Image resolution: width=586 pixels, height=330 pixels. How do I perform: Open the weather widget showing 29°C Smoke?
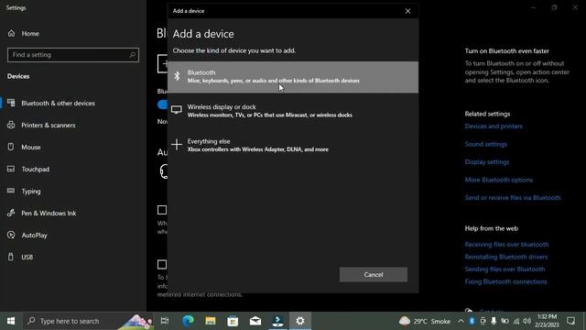coord(425,321)
